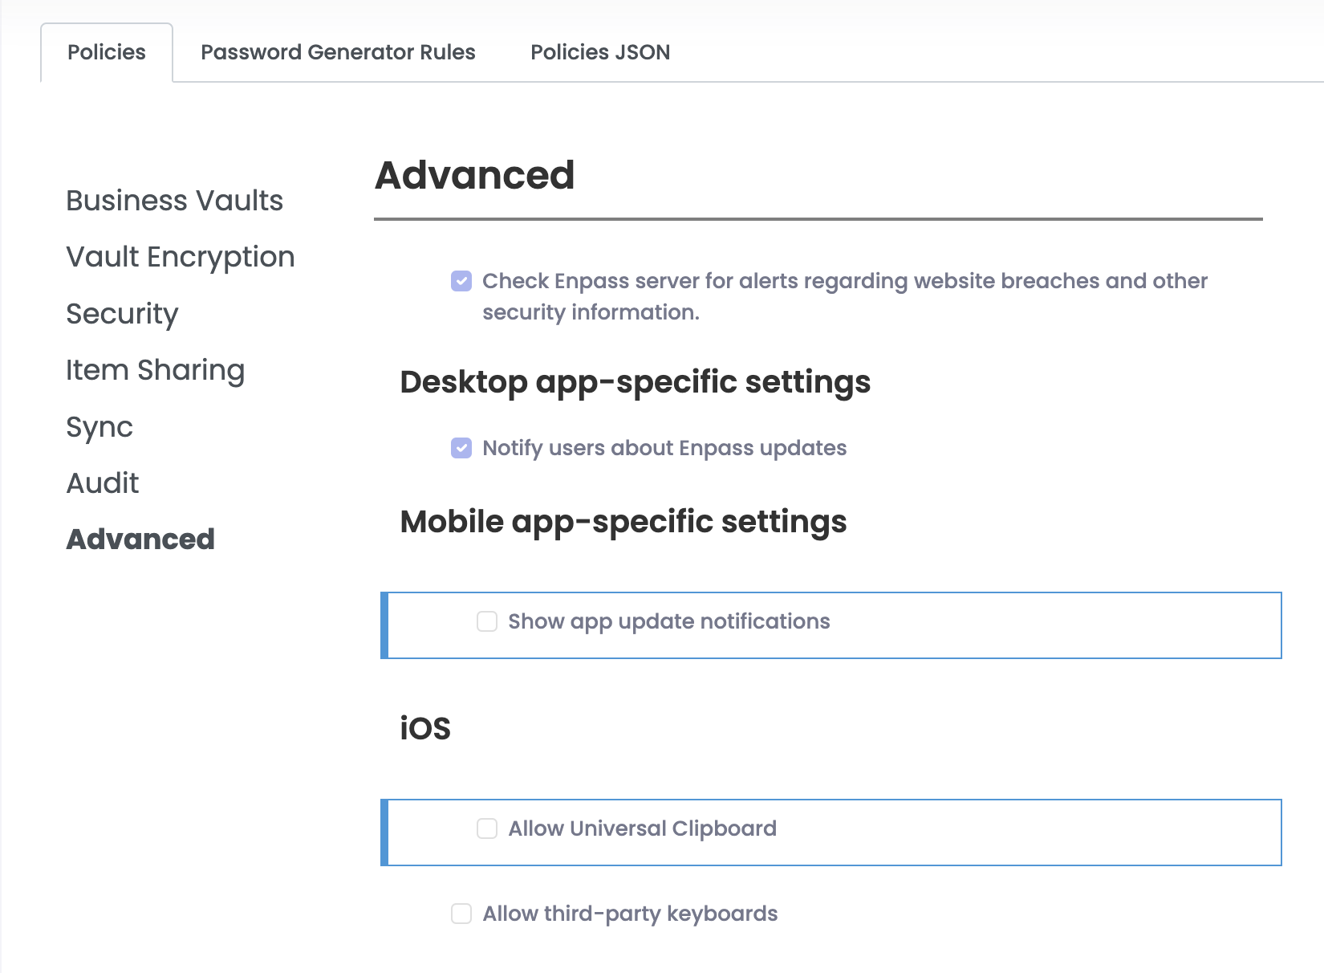This screenshot has height=973, width=1324.
Task: Navigate to Business Vaults settings
Action: point(174,201)
